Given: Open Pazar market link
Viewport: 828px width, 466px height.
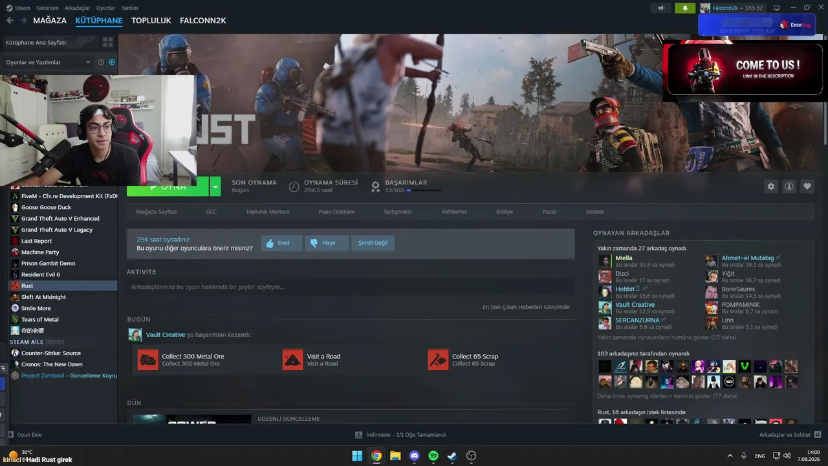Looking at the screenshot, I should [x=549, y=212].
